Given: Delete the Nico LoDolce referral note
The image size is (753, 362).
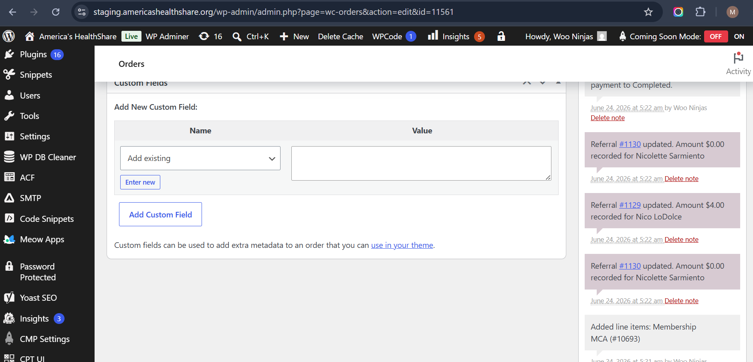Looking at the screenshot, I should coord(681,239).
